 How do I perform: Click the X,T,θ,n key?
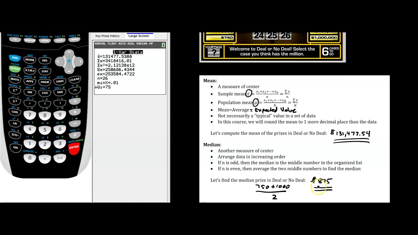[30, 70]
